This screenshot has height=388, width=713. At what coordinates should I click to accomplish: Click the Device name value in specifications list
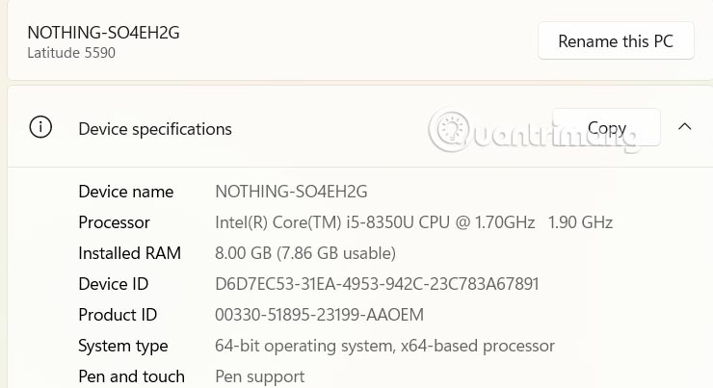click(291, 192)
